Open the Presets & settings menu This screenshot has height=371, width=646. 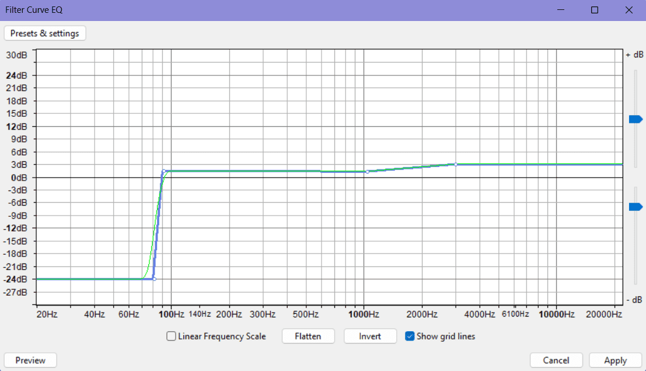45,33
